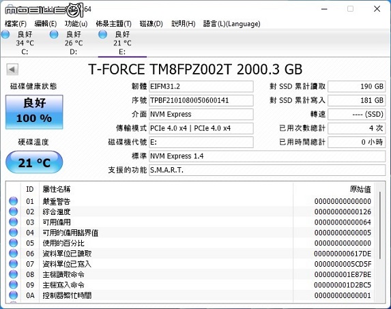
Task: Click power on hours value 0 小時
Action: point(357,143)
